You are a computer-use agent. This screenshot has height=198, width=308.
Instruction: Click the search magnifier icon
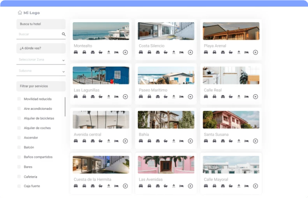63,34
